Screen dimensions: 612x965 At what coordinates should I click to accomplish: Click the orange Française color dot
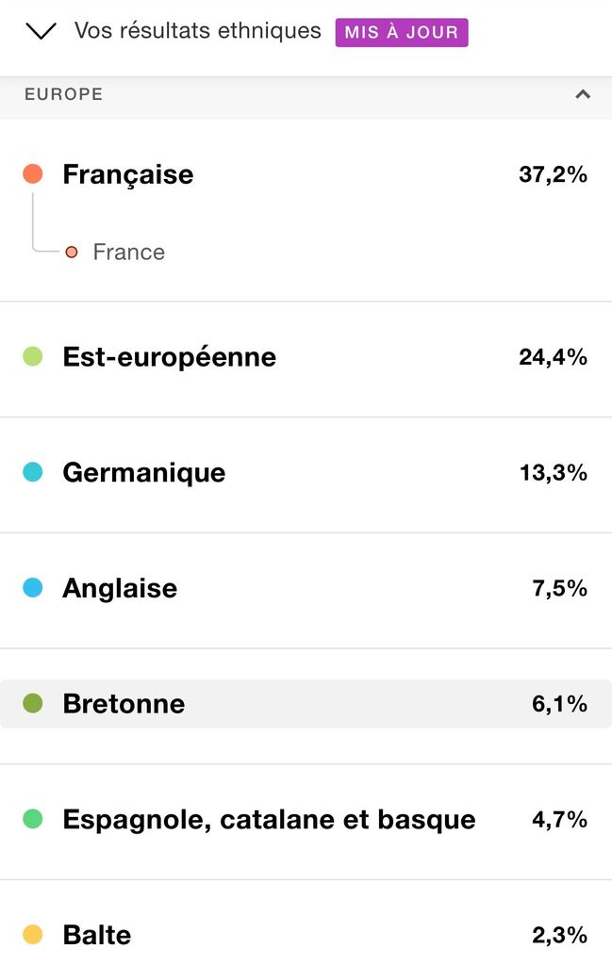tap(33, 174)
